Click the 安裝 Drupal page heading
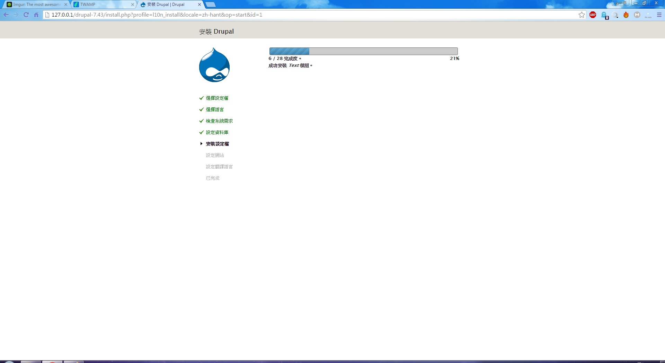 tap(216, 32)
